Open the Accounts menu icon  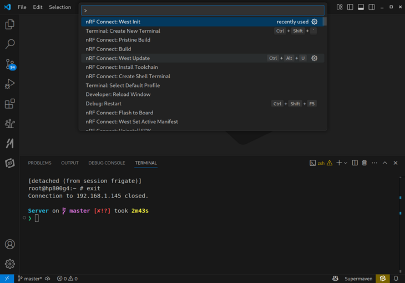(10, 244)
